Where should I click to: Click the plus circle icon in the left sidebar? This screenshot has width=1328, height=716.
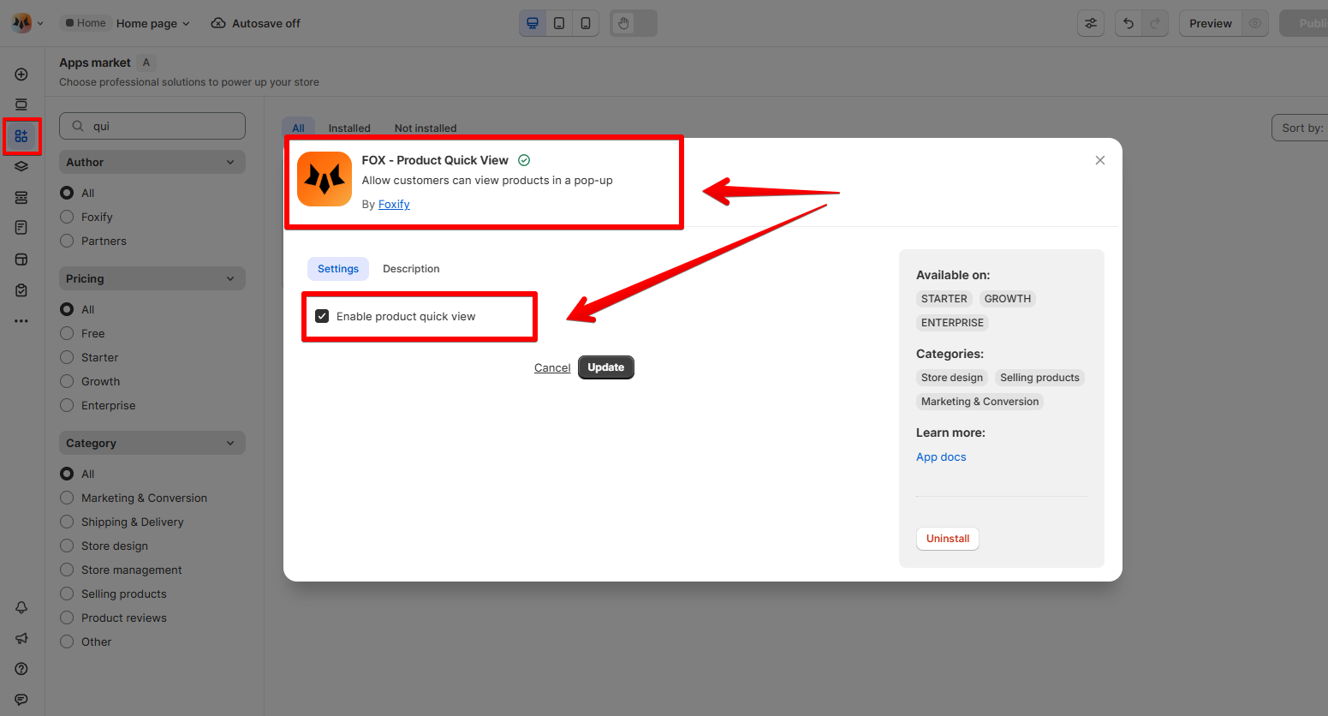[21, 75]
